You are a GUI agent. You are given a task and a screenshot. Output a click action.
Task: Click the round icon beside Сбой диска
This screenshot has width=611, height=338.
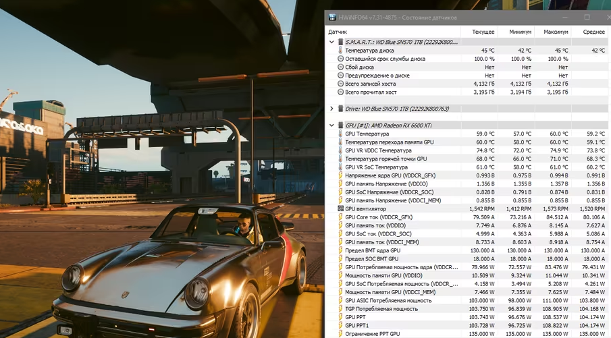[x=340, y=67]
